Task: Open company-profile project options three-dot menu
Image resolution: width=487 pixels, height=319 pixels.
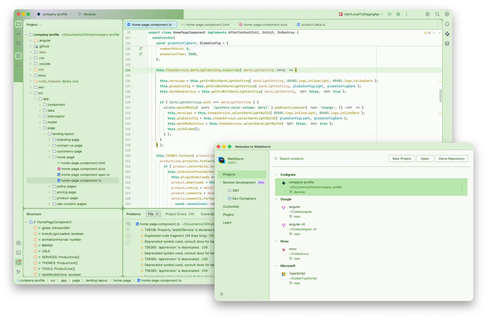Action: click(x=462, y=187)
